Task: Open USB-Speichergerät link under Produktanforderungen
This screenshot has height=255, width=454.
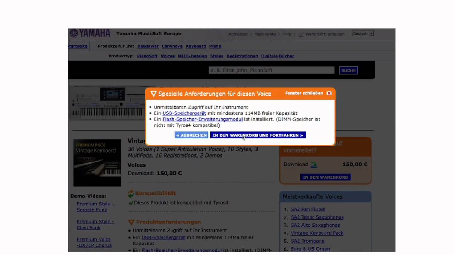Action: pos(163,237)
